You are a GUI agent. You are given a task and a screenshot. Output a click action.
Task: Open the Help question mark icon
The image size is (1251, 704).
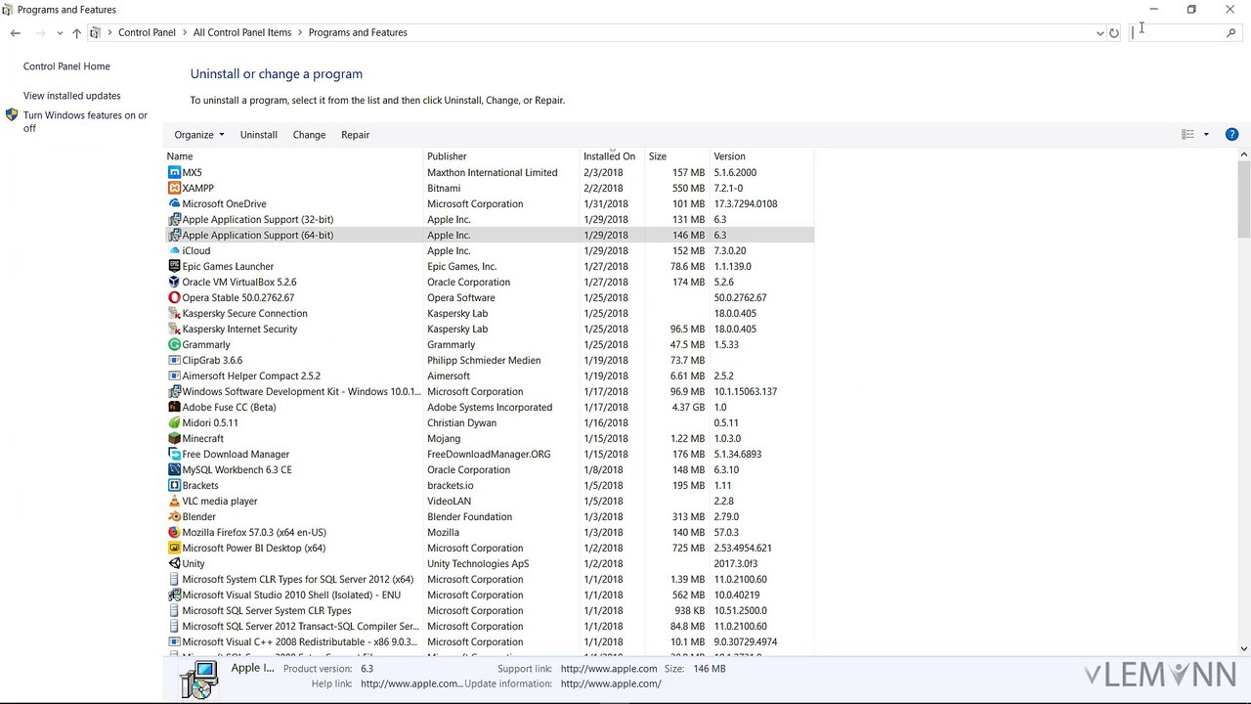[1231, 134]
